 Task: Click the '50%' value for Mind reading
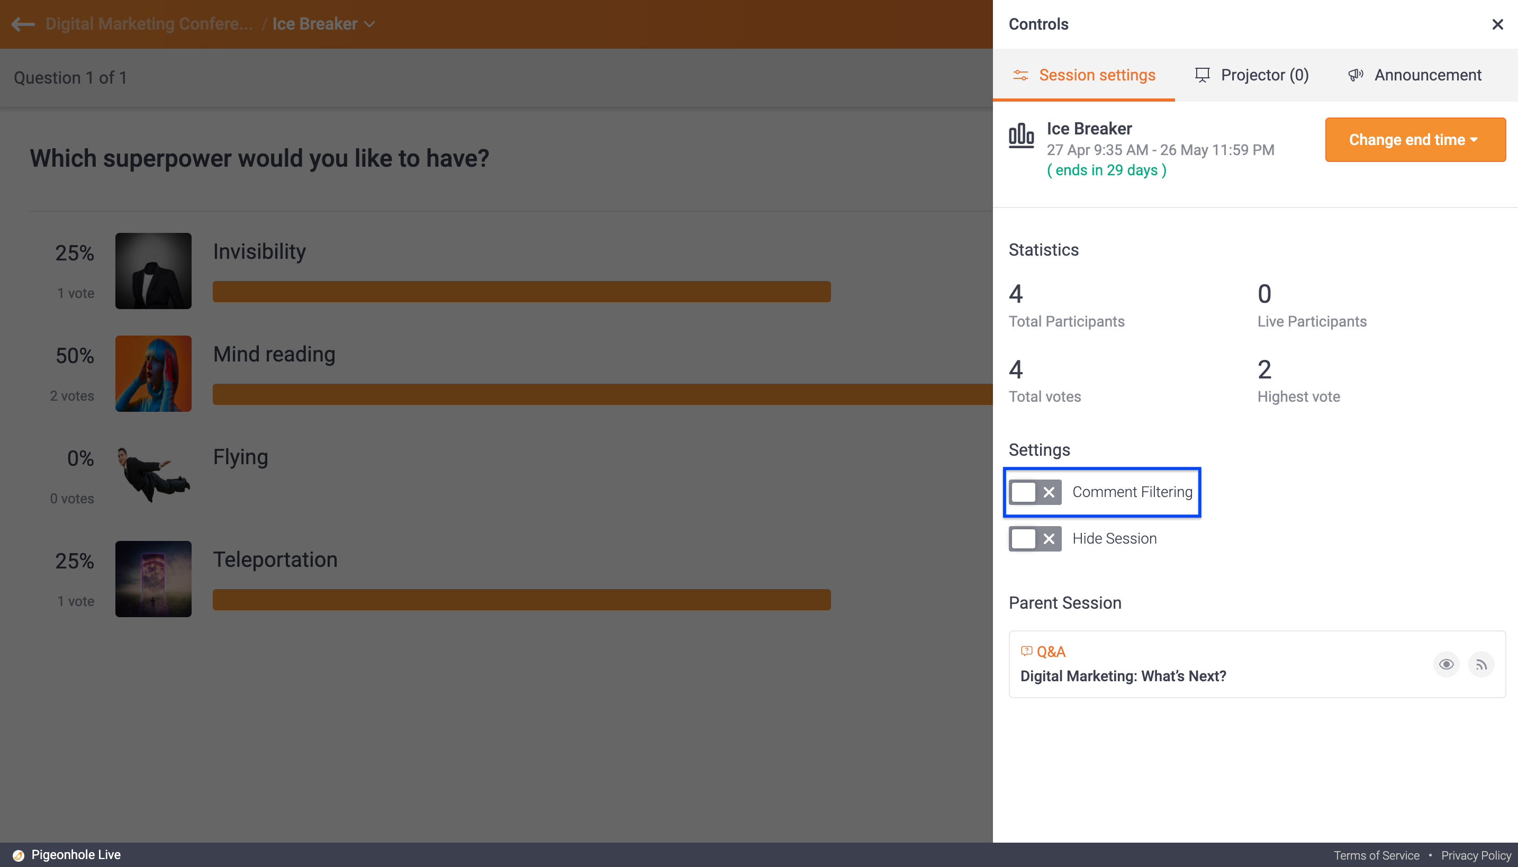tap(75, 356)
